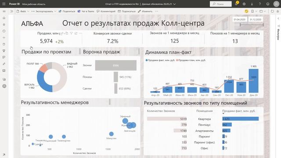
Task: Click Подписаться in toolbar
Action: pyautogui.click(x=126, y=11)
